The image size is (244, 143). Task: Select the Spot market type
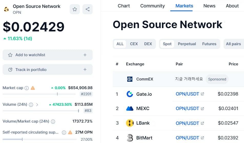pyautogui.click(x=167, y=44)
